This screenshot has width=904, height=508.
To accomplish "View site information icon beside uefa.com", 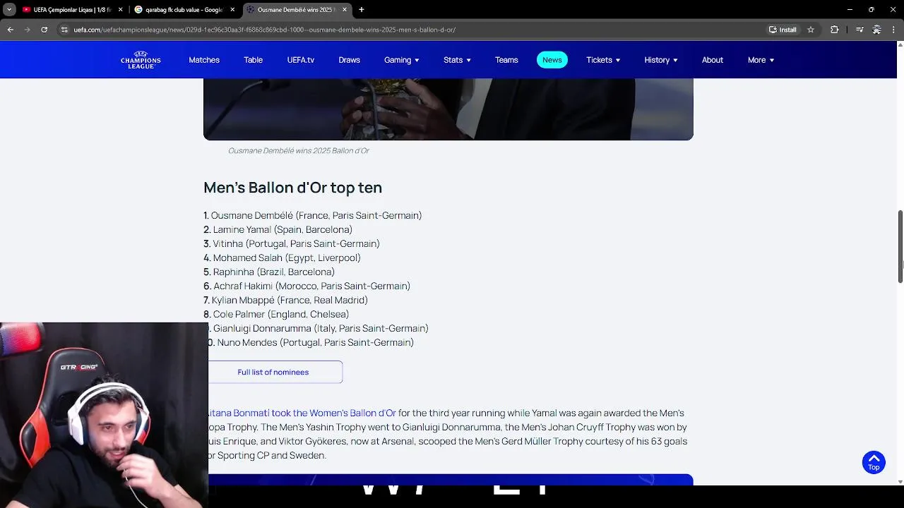I will point(64,30).
